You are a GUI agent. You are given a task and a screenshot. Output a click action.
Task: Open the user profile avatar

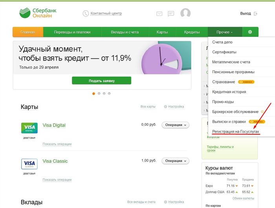tap(185, 13)
